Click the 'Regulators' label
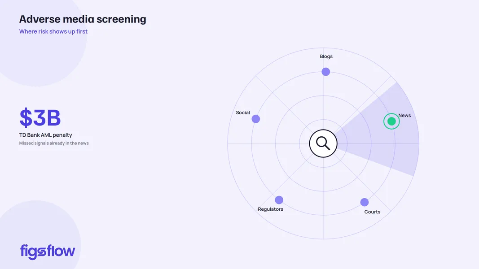The image size is (479, 269). pos(270,209)
